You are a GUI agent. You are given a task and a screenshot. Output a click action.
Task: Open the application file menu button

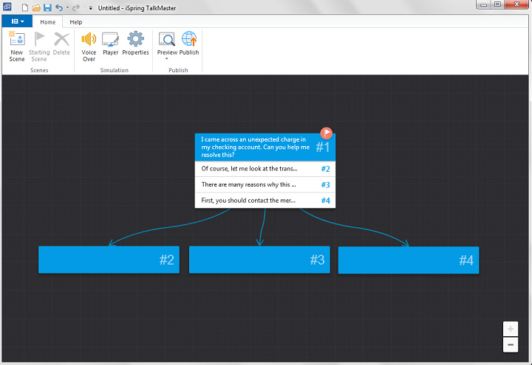[x=17, y=21]
